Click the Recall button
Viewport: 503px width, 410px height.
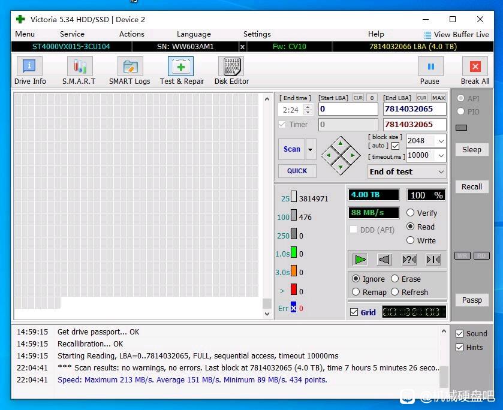coord(472,186)
